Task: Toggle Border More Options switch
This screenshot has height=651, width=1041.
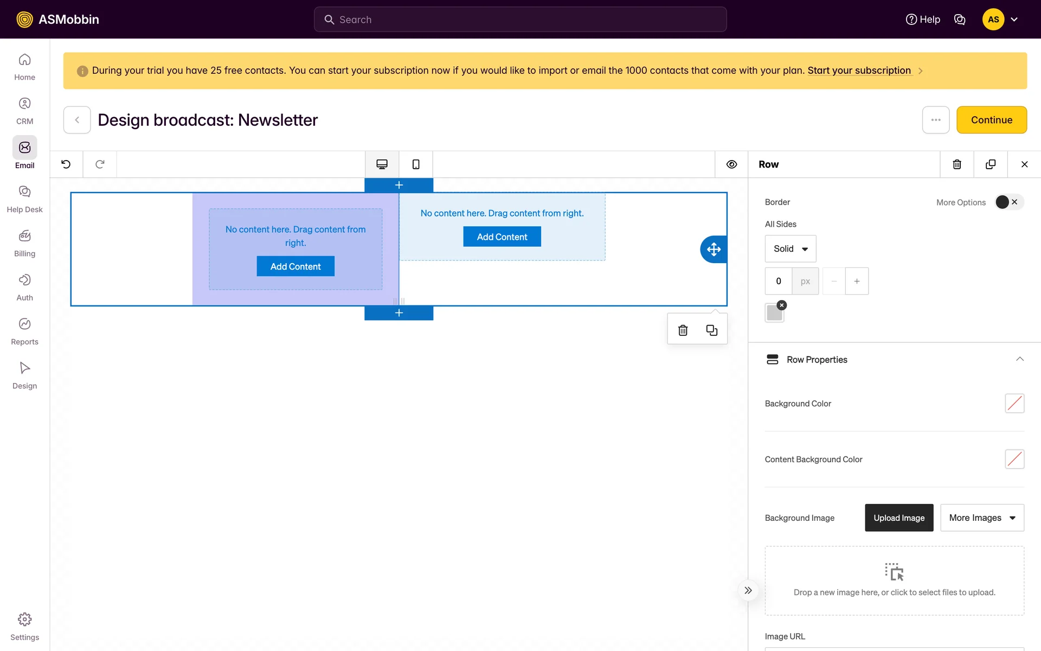Action: (1008, 202)
